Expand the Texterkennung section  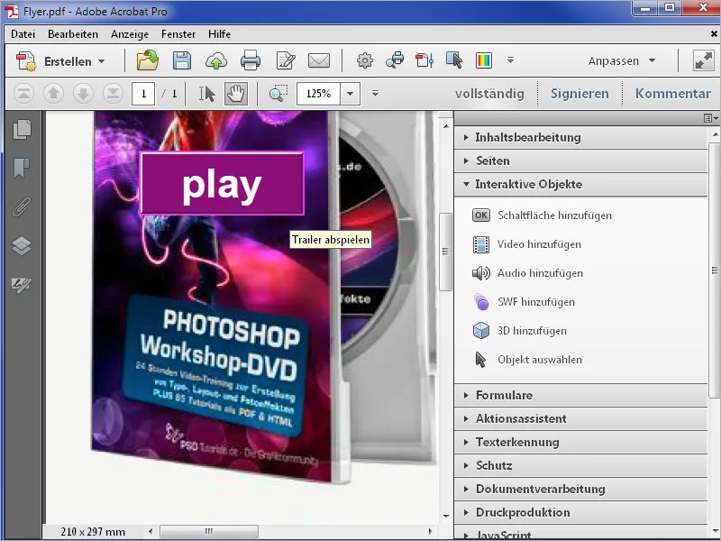(x=580, y=442)
